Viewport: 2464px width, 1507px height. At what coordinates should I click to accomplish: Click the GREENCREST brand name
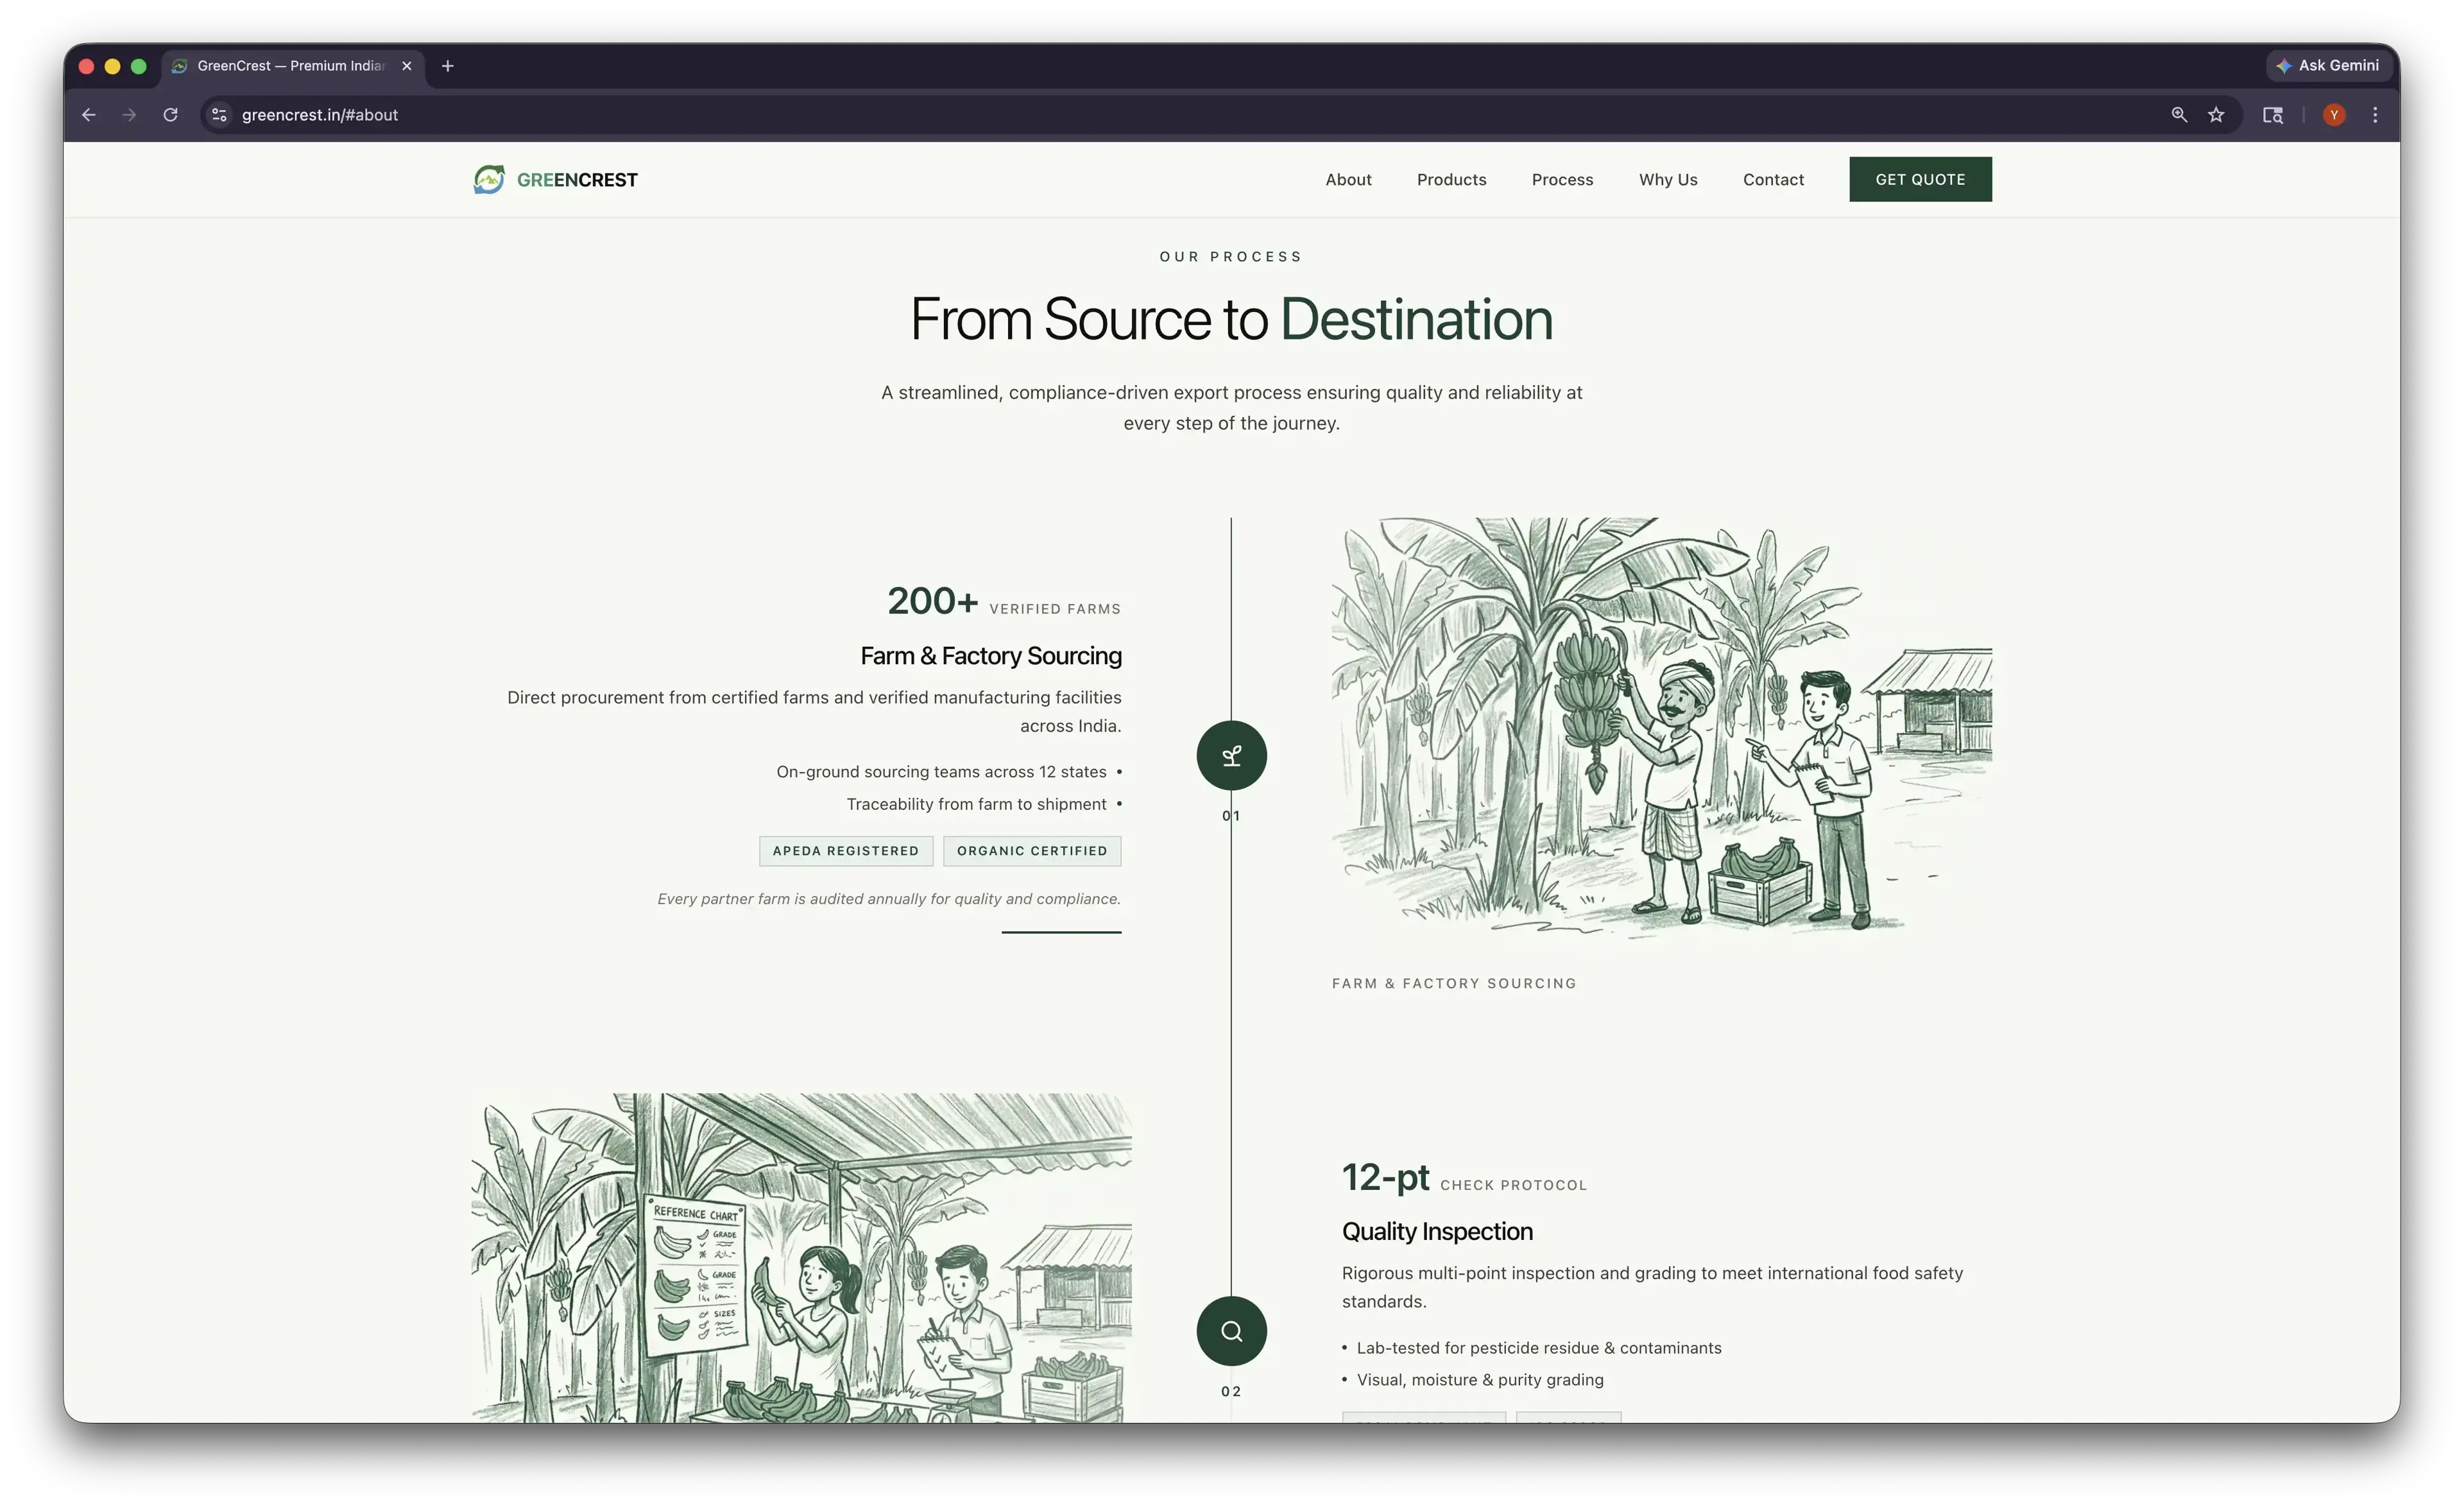coord(577,180)
